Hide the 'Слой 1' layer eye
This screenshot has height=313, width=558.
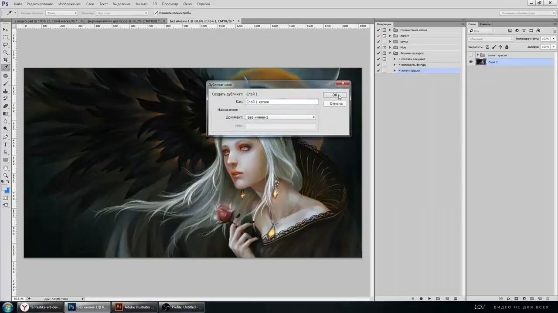tap(470, 62)
